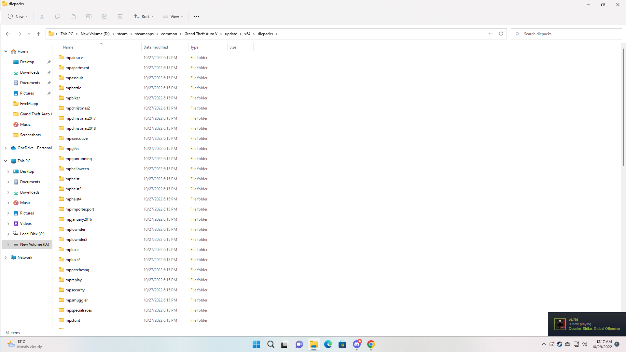Open recent locations dropdown arrow
Viewport: 626px width, 352px height.
pyautogui.click(x=29, y=34)
